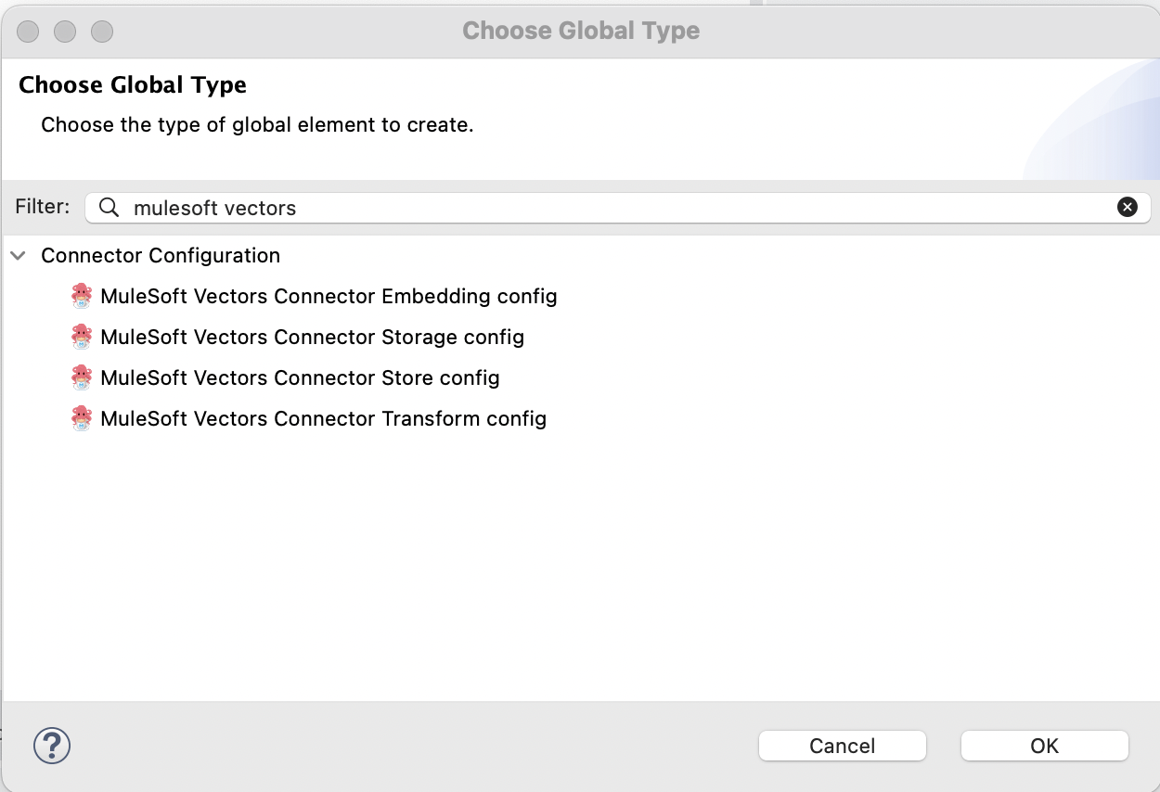Select the Connector Configuration category row
Screen dimensions: 1160x792
point(161,255)
